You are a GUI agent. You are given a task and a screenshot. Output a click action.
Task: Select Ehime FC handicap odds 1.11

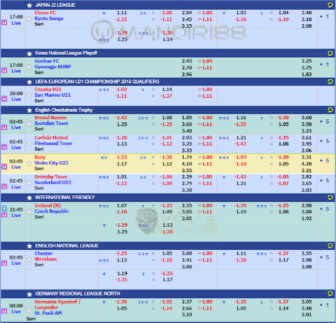(122, 13)
